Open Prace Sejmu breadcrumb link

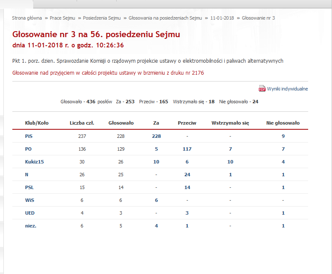(x=62, y=18)
